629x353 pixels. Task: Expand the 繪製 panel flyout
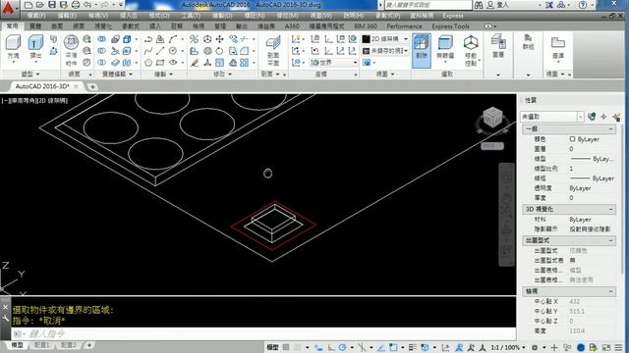[164, 75]
